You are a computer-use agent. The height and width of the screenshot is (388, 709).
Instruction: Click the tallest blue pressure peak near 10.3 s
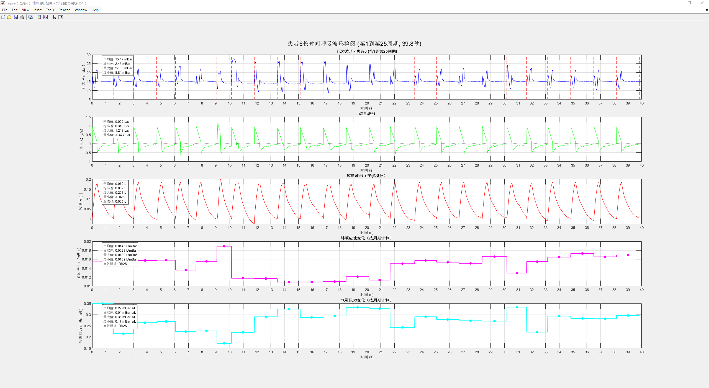[x=234, y=59]
